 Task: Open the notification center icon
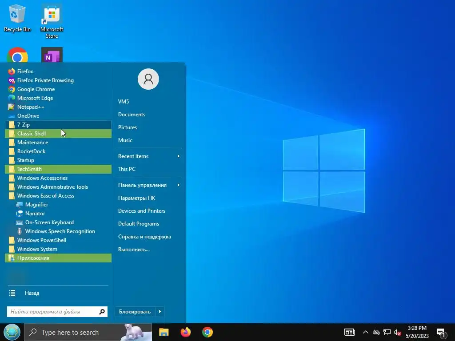441,333
